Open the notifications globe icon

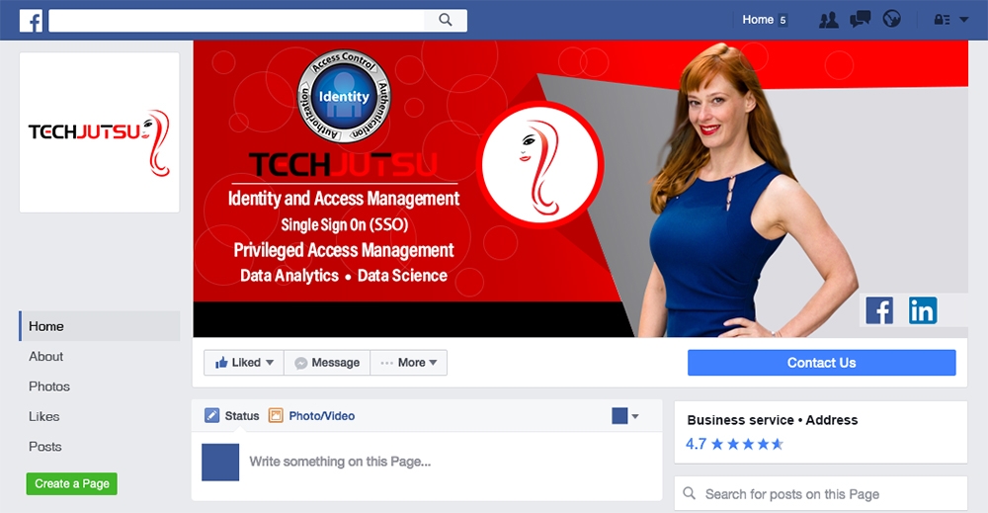point(891,20)
